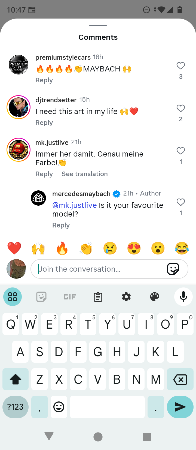
Task: Switch keyboard to ?123 symbols layout
Action: [x=16, y=407]
